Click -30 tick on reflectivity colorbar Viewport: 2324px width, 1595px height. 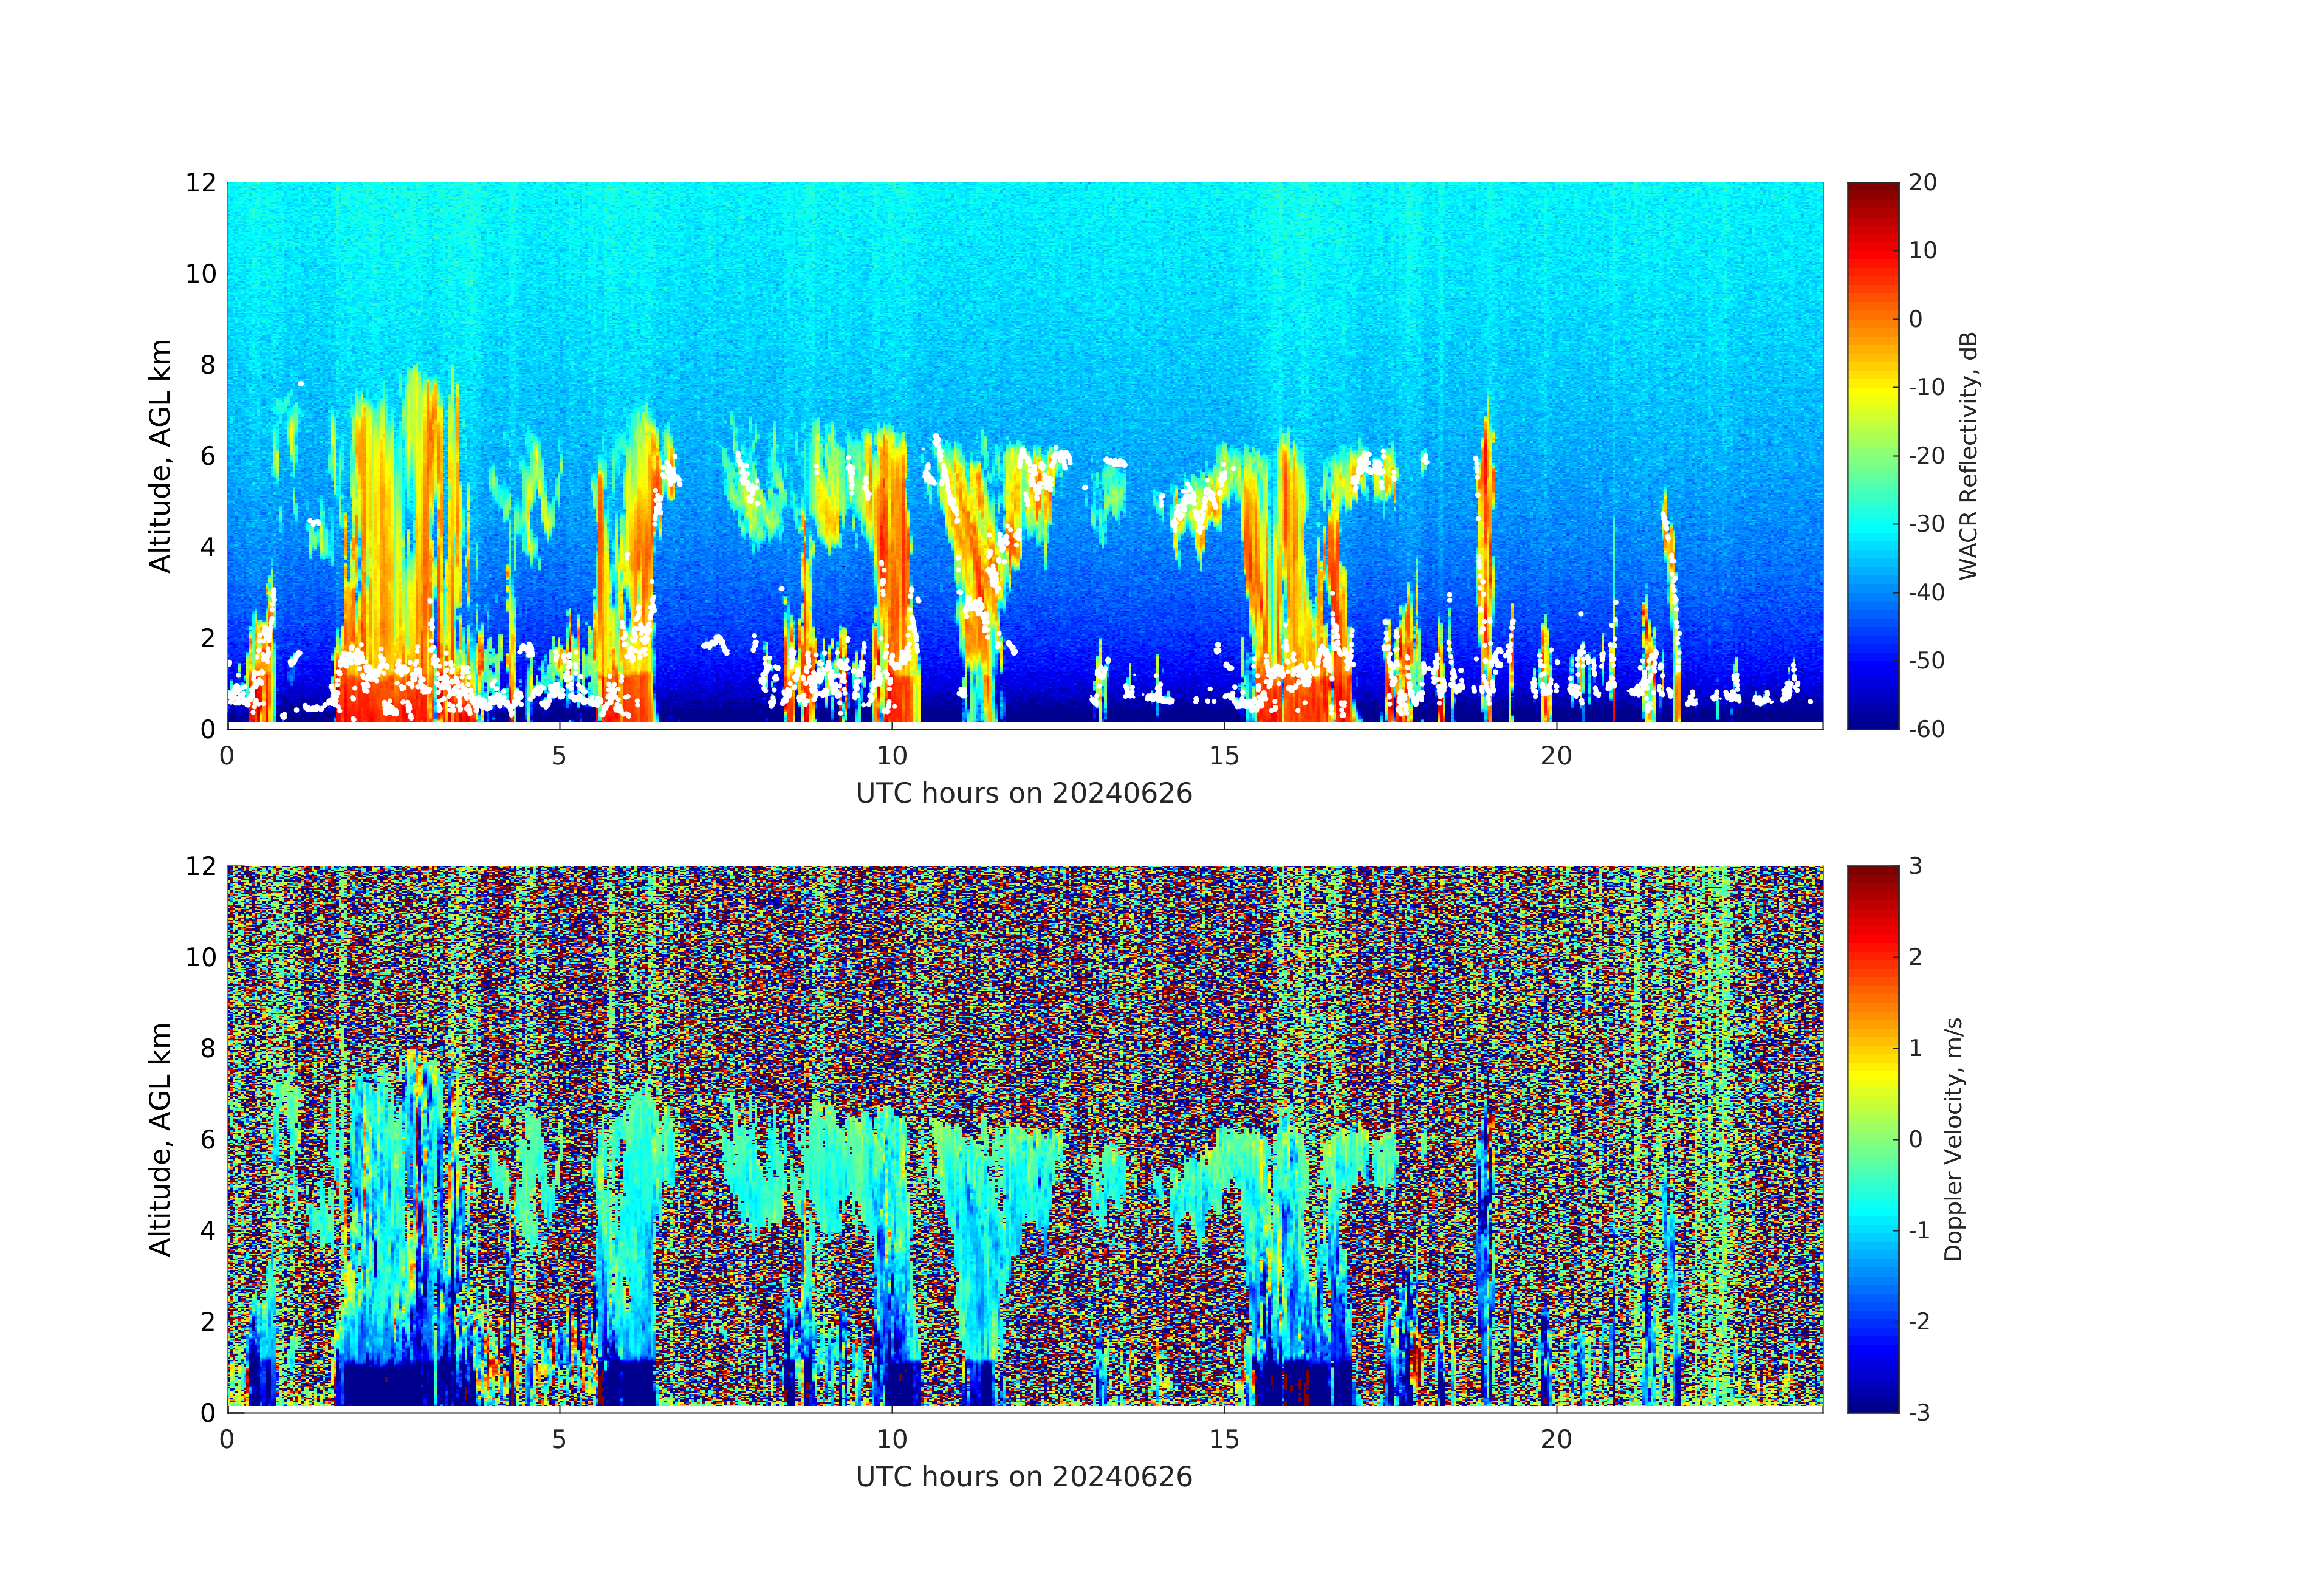1926,524
